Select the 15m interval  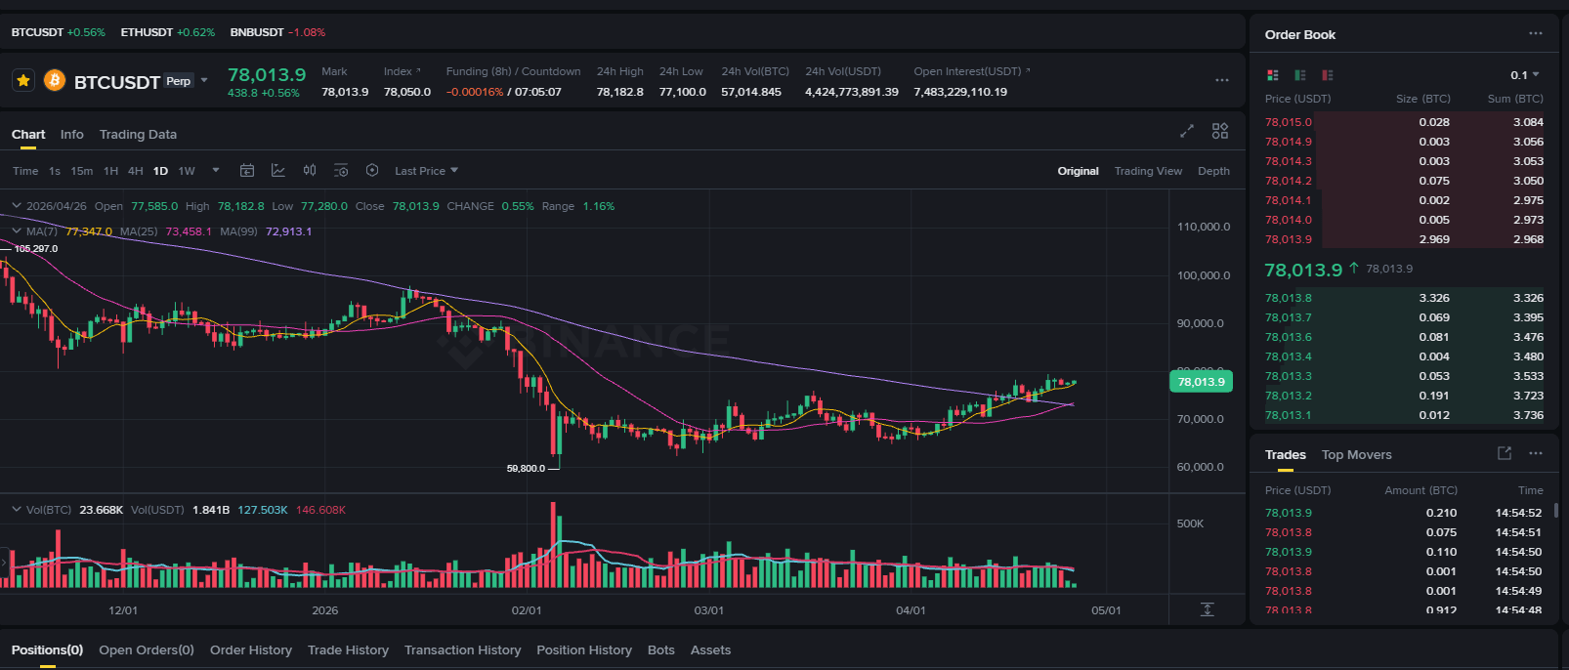coord(82,171)
